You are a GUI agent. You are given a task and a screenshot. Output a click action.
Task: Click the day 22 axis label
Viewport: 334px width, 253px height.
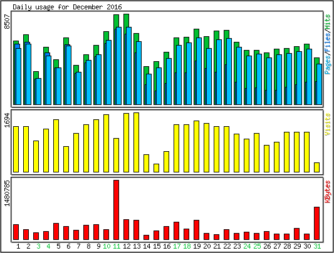(227, 246)
